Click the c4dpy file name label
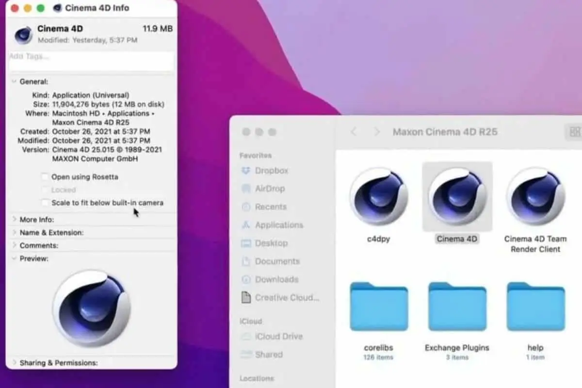This screenshot has height=388, width=582. click(378, 239)
